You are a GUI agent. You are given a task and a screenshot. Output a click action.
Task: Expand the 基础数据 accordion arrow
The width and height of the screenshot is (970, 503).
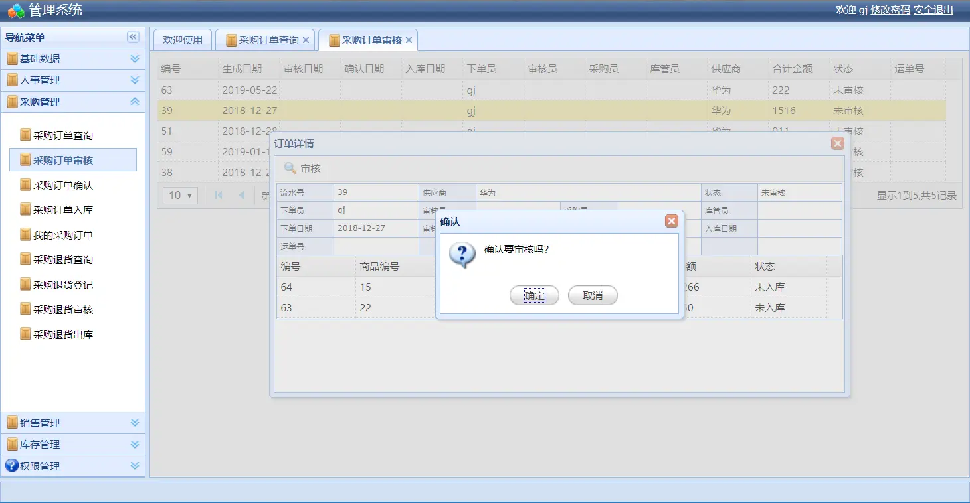click(x=135, y=58)
